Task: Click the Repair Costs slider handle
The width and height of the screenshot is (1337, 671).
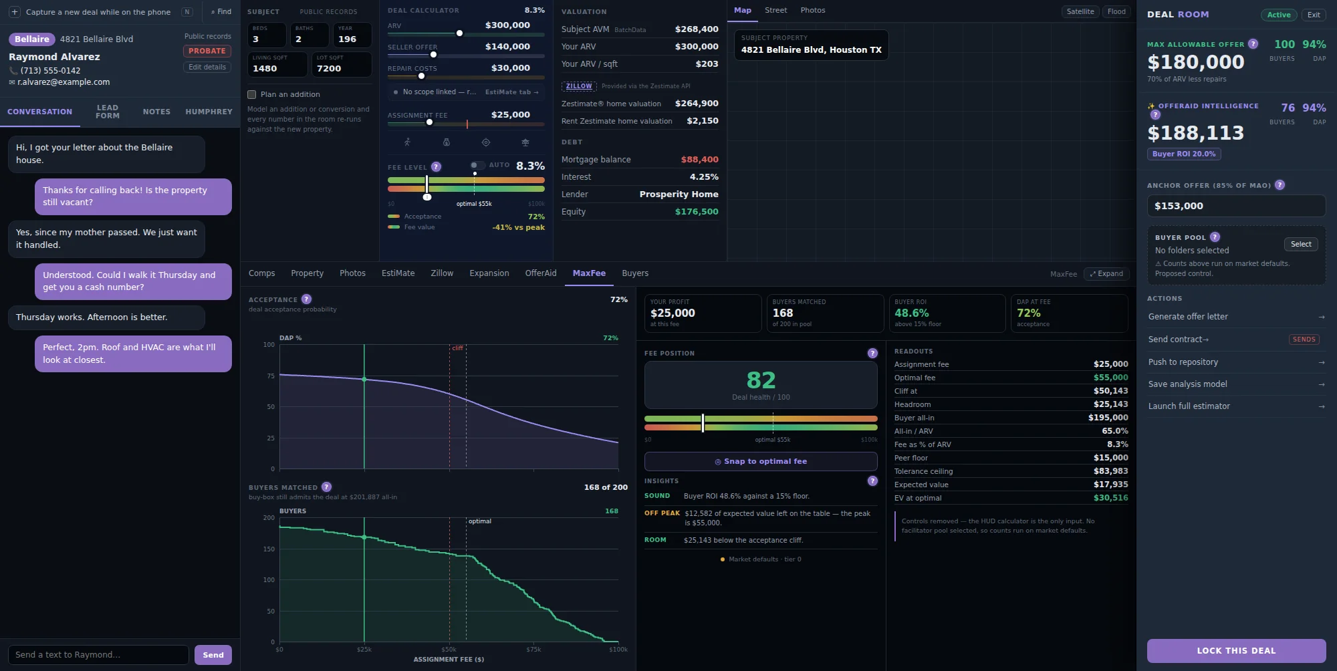Action: click(421, 76)
